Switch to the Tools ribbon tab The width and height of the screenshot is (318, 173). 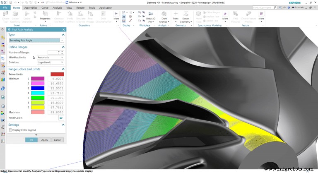click(92, 8)
